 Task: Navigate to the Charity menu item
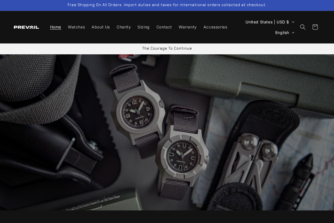point(124,27)
